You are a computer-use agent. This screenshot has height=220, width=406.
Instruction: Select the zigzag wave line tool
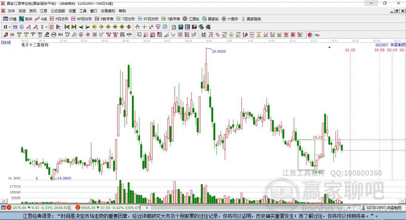[173, 35]
